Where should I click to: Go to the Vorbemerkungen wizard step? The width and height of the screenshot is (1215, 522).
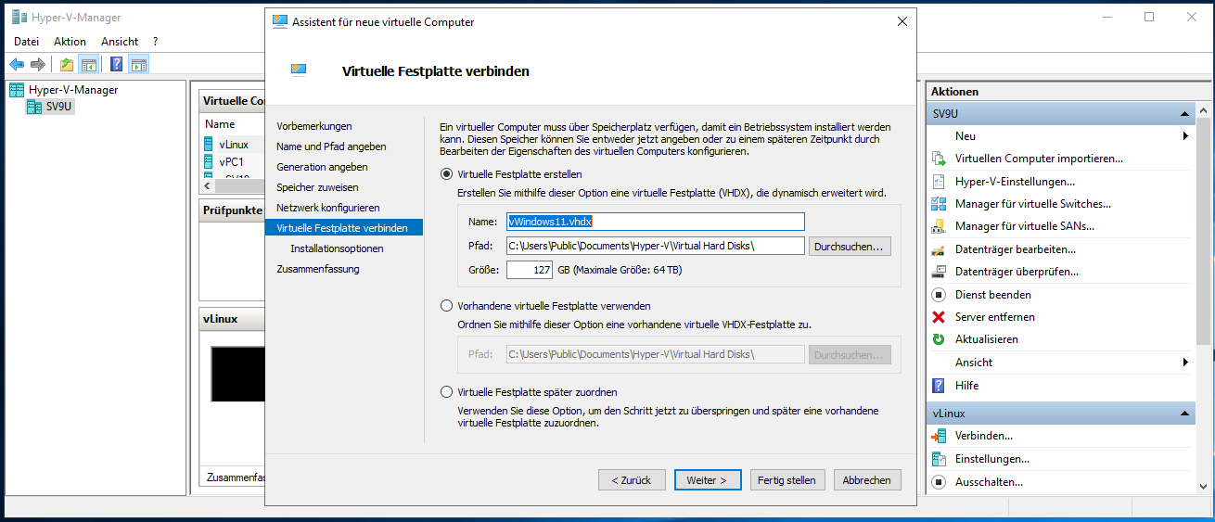tap(314, 126)
